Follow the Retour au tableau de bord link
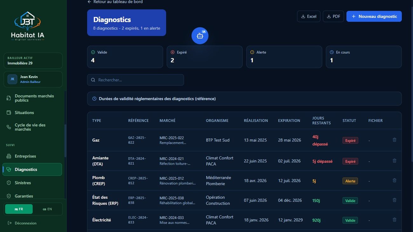This screenshot has height=232, width=413. (115, 2)
